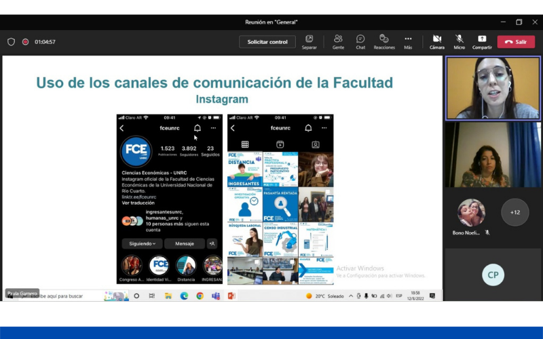The image size is (543, 339).
Task: Open Task View on the shared taskbar
Action: 152,296
